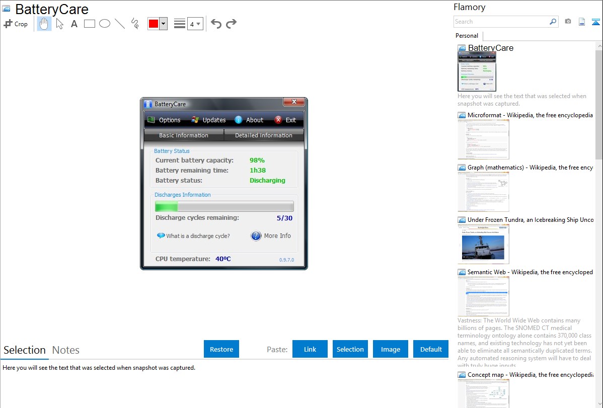The width and height of the screenshot is (603, 408).
Task: Select the freehand scribble tool
Action: (134, 24)
